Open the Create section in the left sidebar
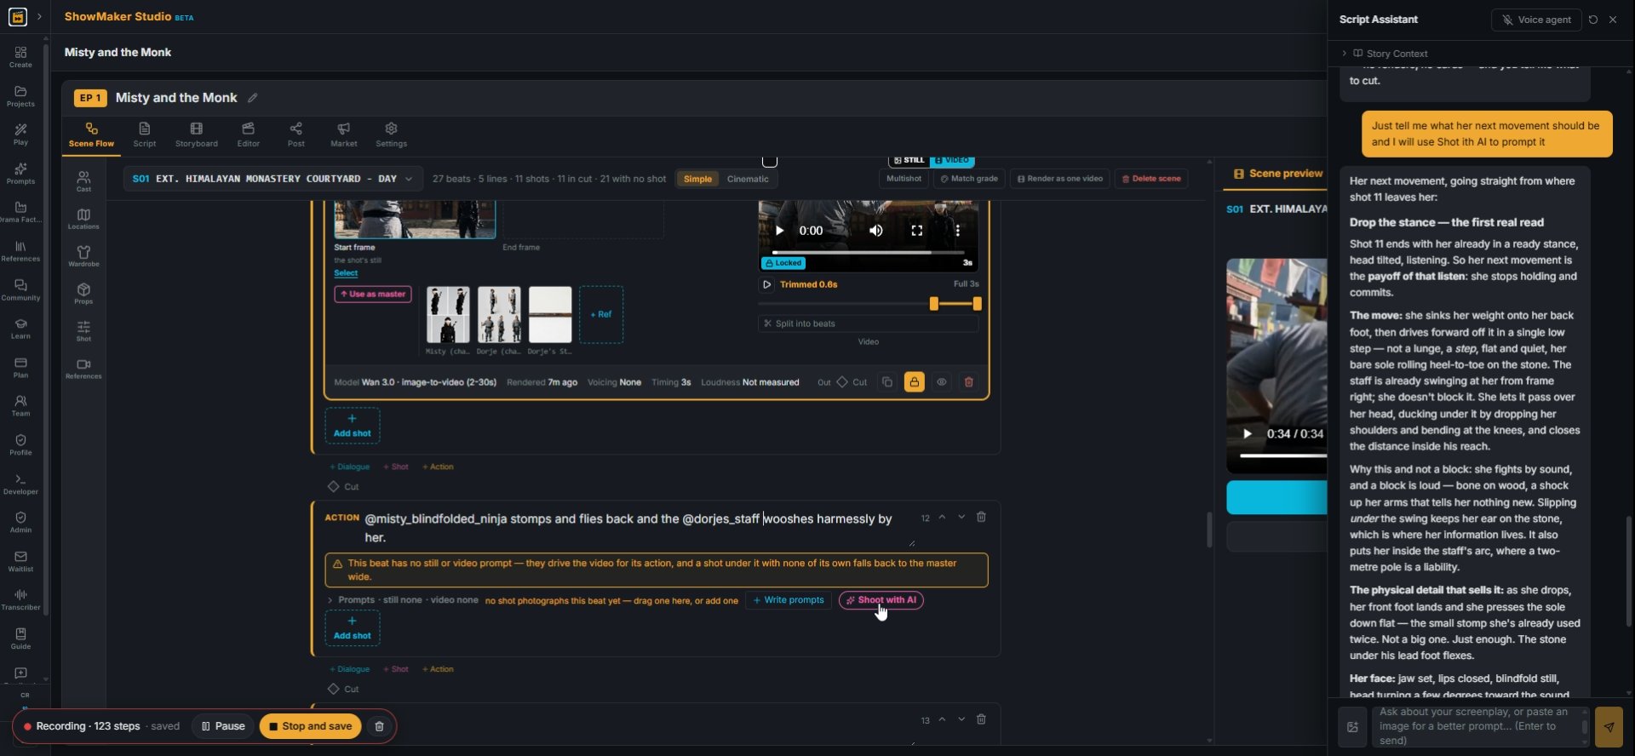 20,57
